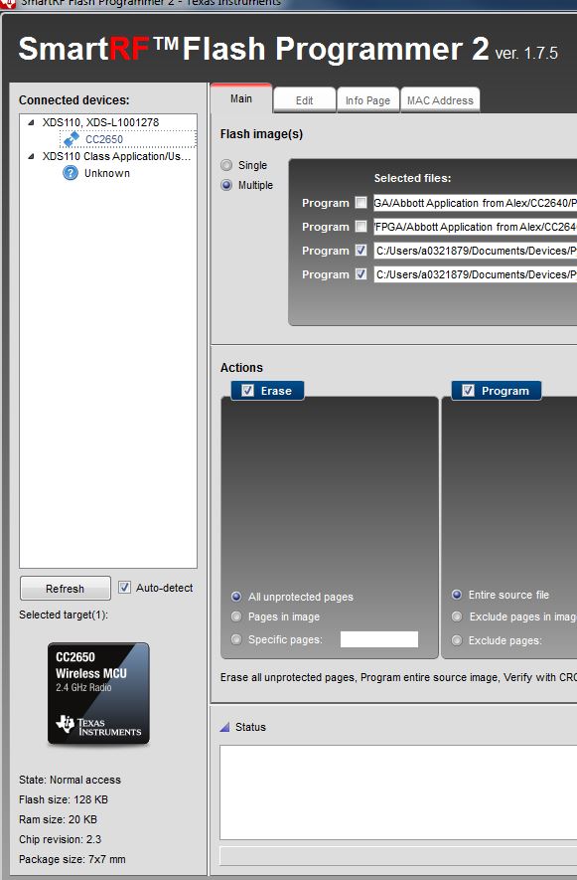577x880 pixels.
Task: Collapse the XDS110 Class Application tree node
Action: click(32, 156)
